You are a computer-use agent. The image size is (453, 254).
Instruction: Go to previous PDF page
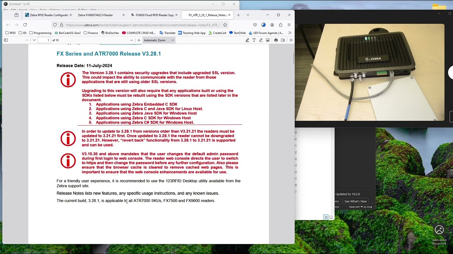click(x=27, y=40)
